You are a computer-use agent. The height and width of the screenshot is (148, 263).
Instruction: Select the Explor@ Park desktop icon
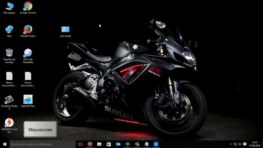(x=28, y=101)
